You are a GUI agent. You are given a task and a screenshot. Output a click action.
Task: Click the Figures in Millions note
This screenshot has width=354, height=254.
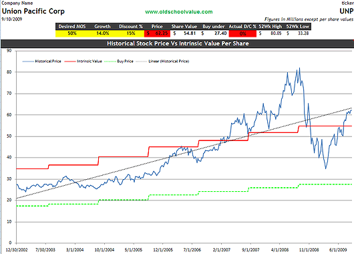[x=309, y=19]
